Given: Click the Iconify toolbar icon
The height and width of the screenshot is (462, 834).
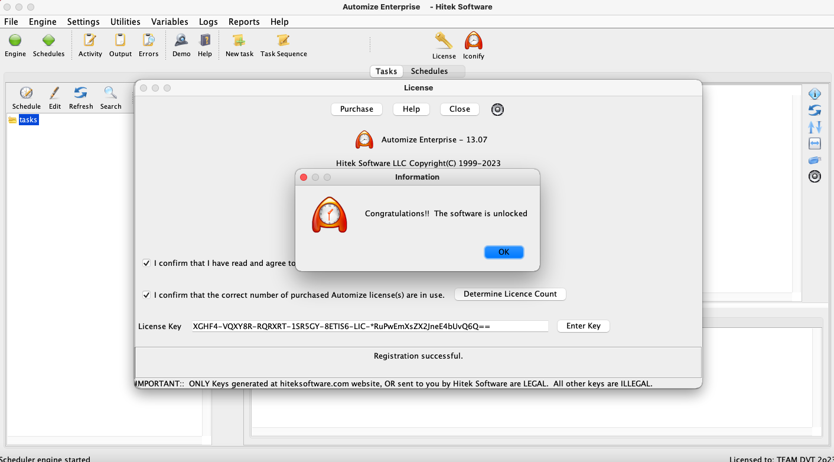Looking at the screenshot, I should [473, 40].
